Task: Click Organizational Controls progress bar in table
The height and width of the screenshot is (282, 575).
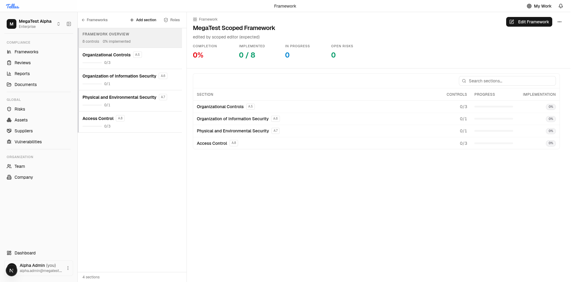Action: click(494, 107)
